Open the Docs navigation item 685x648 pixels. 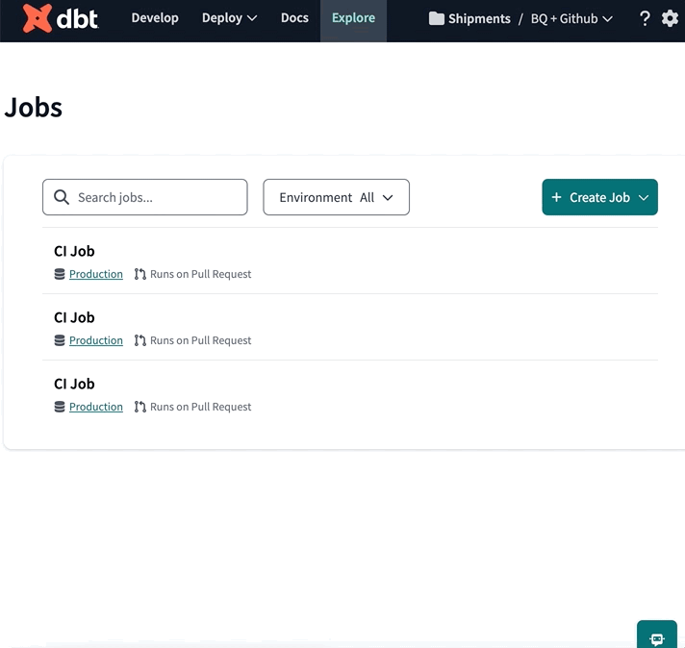294,18
